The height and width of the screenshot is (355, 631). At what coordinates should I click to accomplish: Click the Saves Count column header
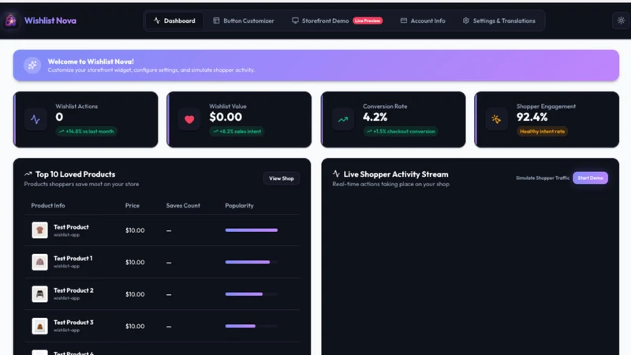coord(183,205)
